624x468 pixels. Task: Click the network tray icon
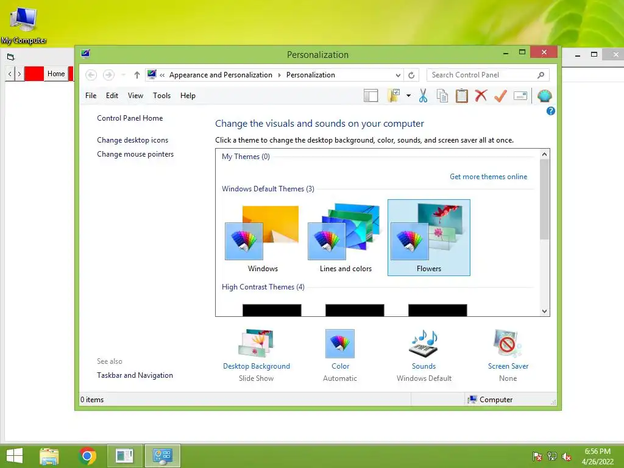(x=552, y=456)
